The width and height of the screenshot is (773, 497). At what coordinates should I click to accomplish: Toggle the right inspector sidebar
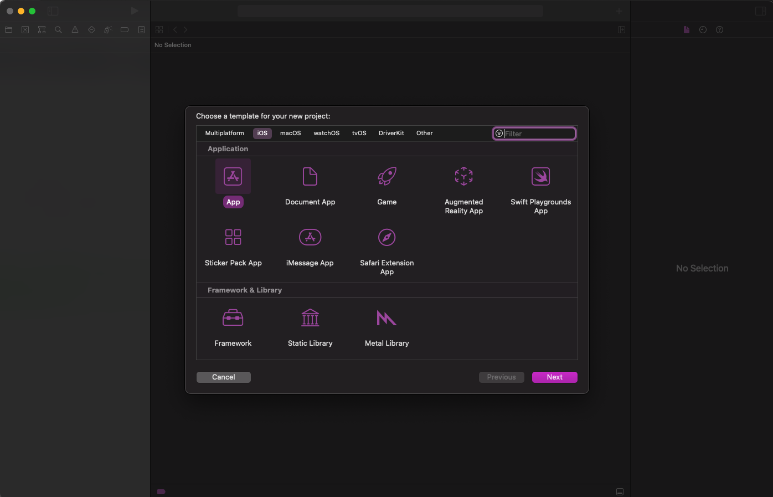760,11
